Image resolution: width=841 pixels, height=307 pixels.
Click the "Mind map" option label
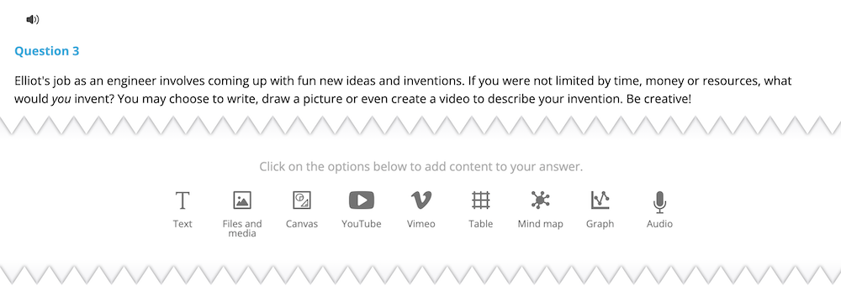[540, 224]
